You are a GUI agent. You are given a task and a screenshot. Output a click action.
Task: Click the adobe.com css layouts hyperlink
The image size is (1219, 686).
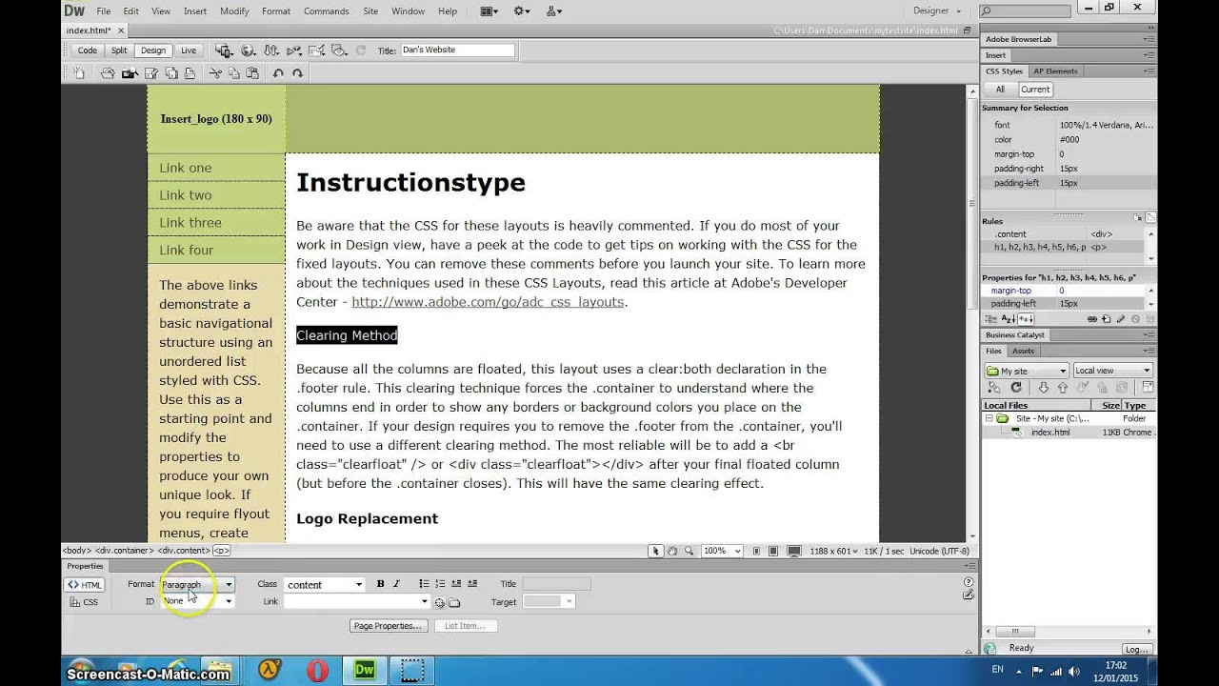[x=488, y=302]
